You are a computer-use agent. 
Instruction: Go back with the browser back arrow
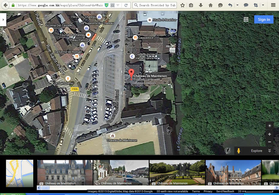pyautogui.click(x=5, y=5)
